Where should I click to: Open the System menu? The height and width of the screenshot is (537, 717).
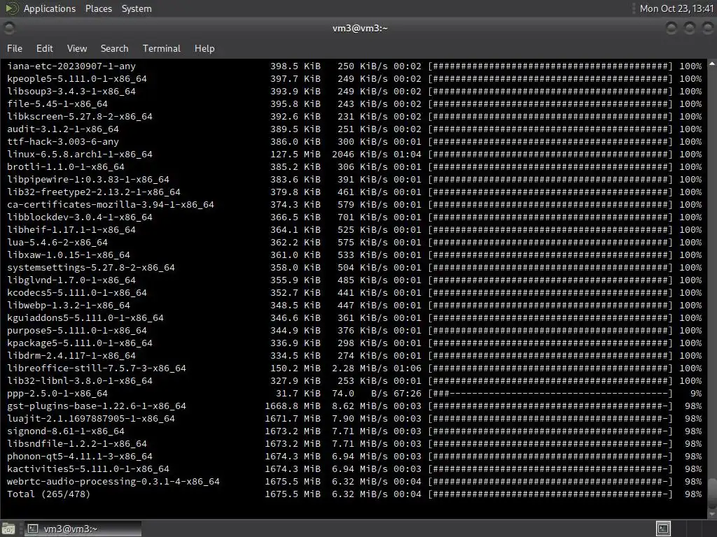coord(137,8)
